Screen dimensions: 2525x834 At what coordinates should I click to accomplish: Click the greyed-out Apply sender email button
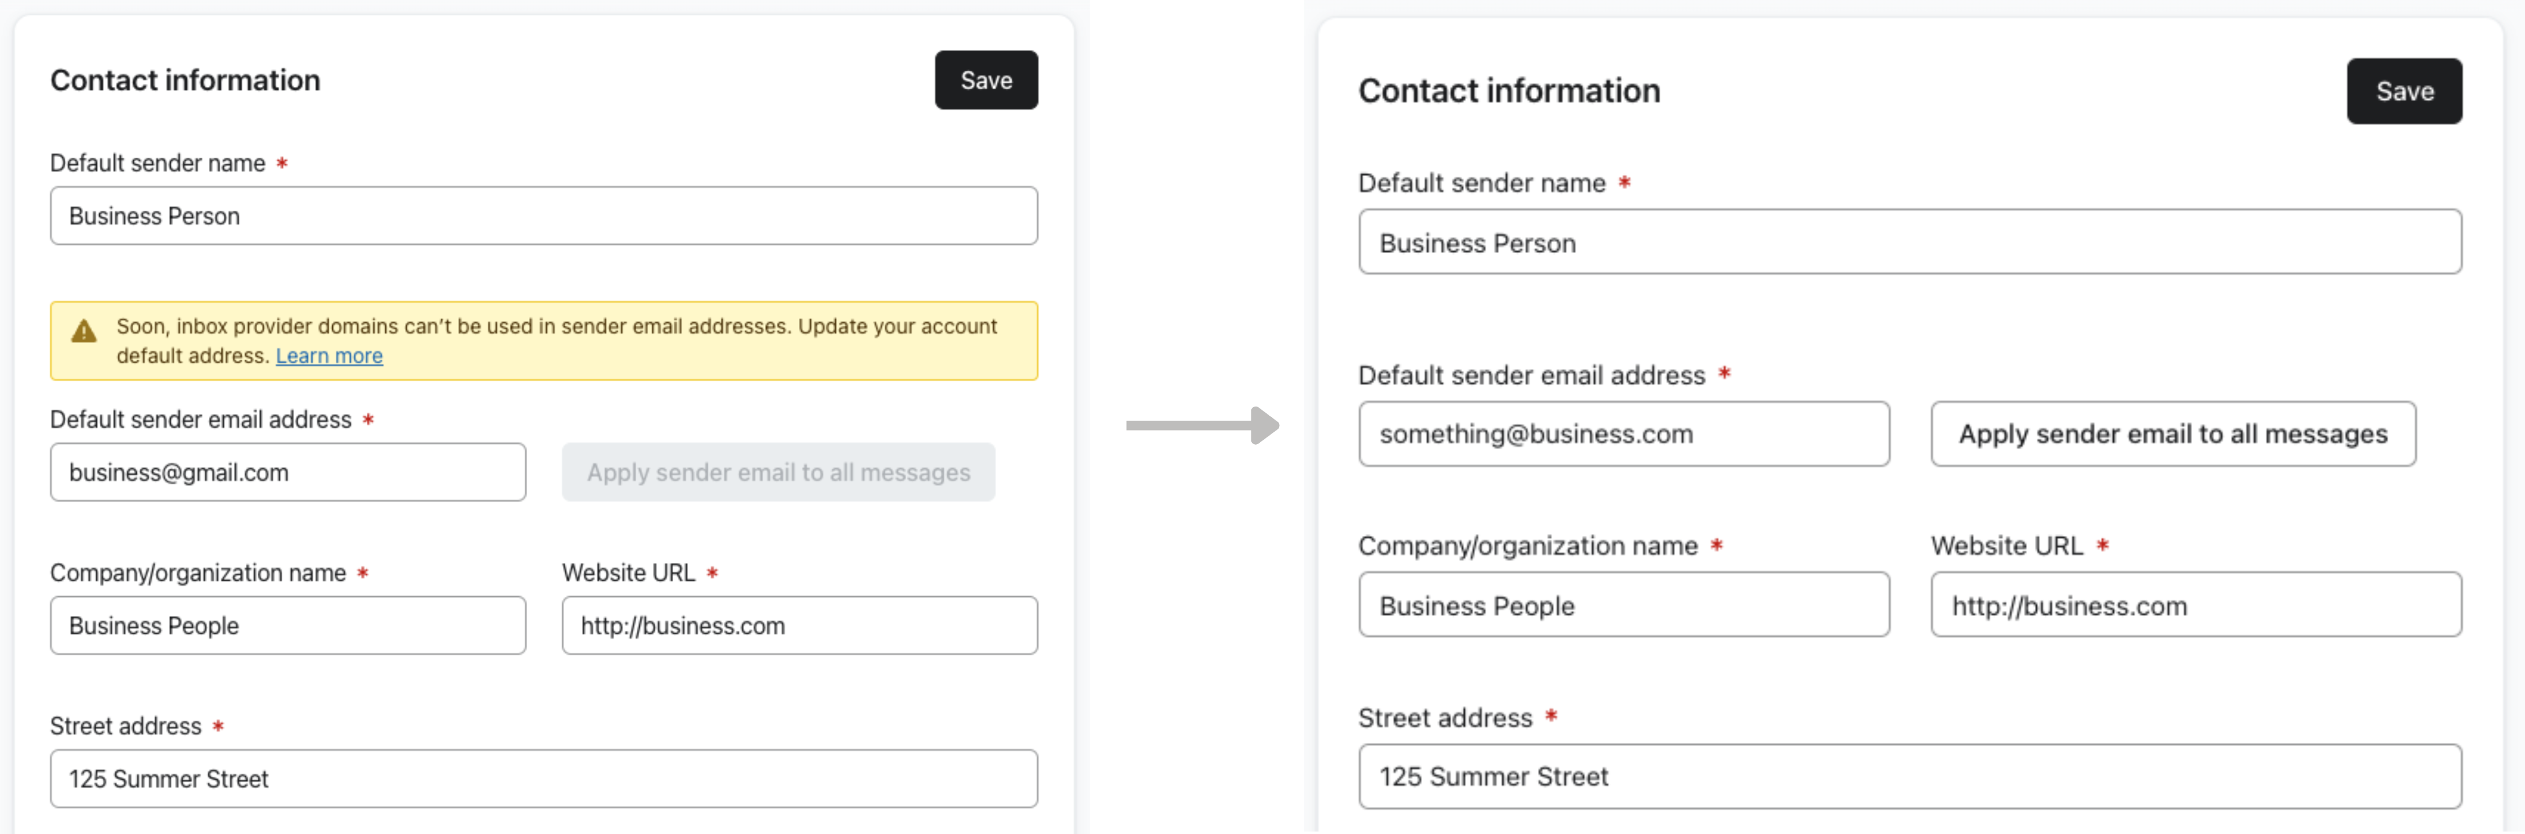pos(777,472)
